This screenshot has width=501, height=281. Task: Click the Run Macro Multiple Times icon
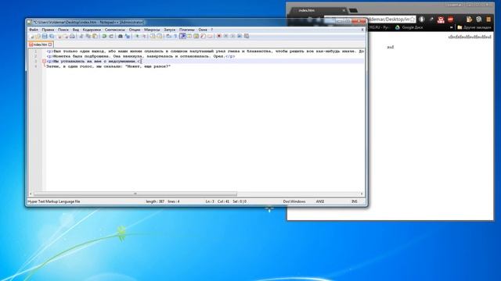[239, 37]
